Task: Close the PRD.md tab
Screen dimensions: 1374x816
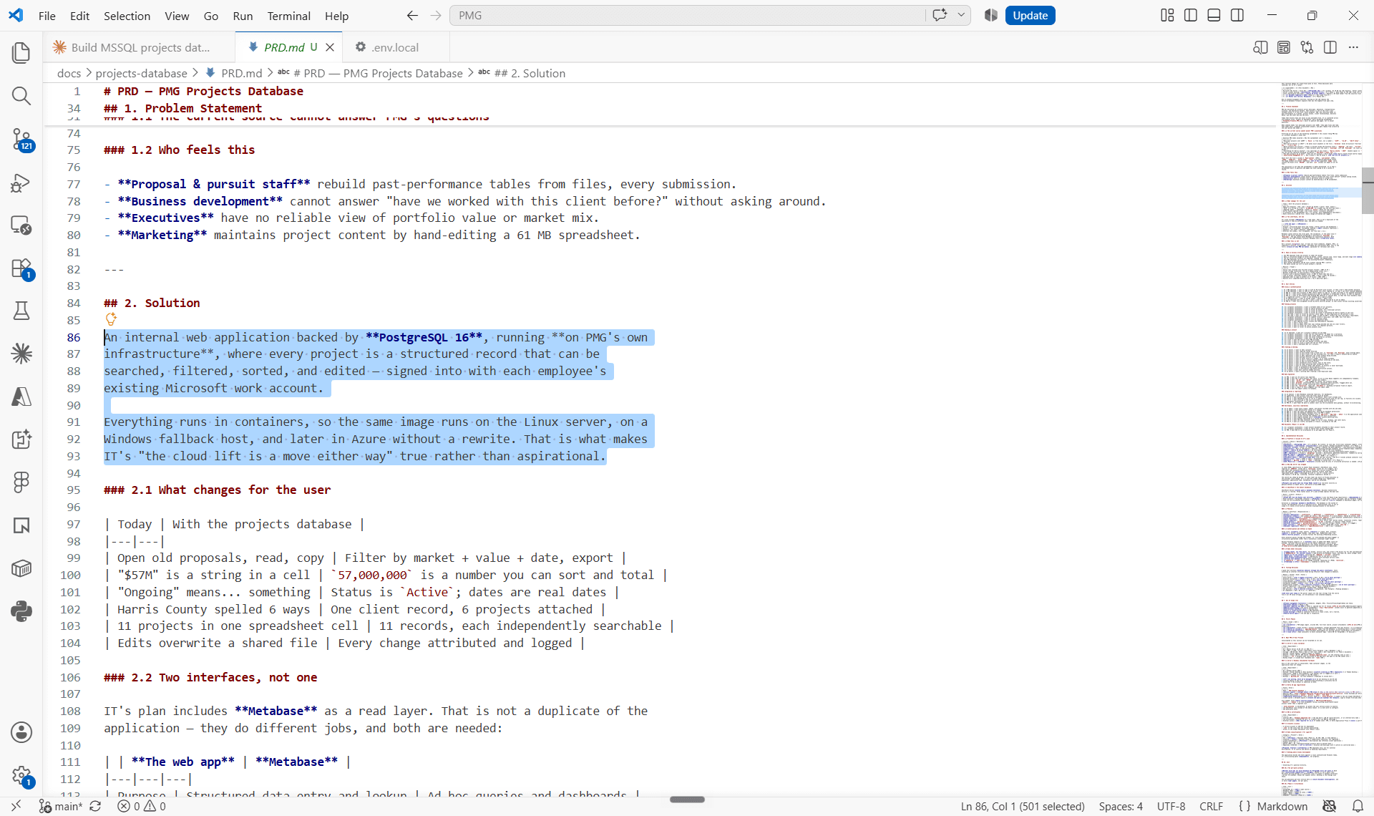Action: click(x=330, y=47)
